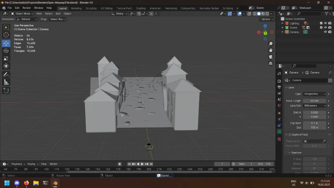This screenshot has height=188, width=334.
Task: Click the Blender logo menu icon
Action: [x=4, y=8]
